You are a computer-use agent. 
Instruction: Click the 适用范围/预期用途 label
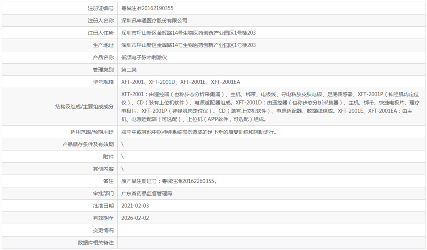click(92, 132)
